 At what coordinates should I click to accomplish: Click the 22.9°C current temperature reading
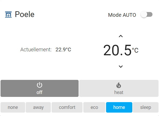tap(63, 49)
